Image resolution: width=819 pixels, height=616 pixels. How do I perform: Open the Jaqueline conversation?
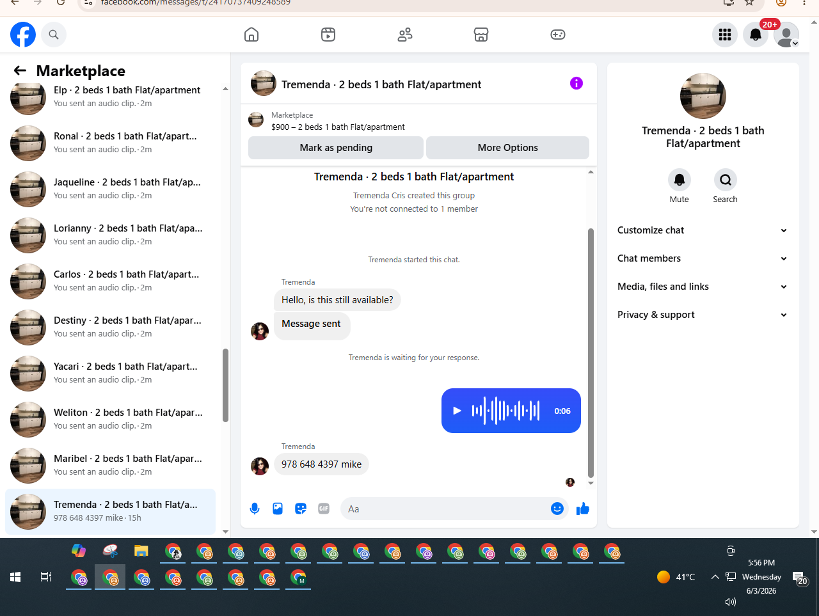[110, 189]
